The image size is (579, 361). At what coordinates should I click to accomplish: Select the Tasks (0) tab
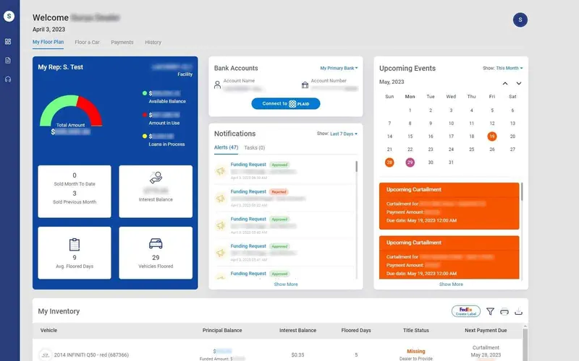pyautogui.click(x=255, y=148)
